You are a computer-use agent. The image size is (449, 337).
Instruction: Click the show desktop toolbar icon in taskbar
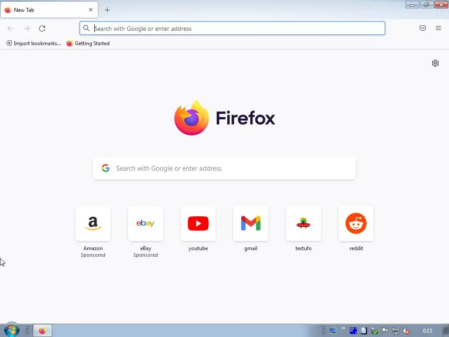point(333,331)
